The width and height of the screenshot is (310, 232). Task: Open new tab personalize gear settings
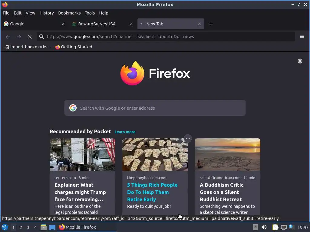point(300,61)
